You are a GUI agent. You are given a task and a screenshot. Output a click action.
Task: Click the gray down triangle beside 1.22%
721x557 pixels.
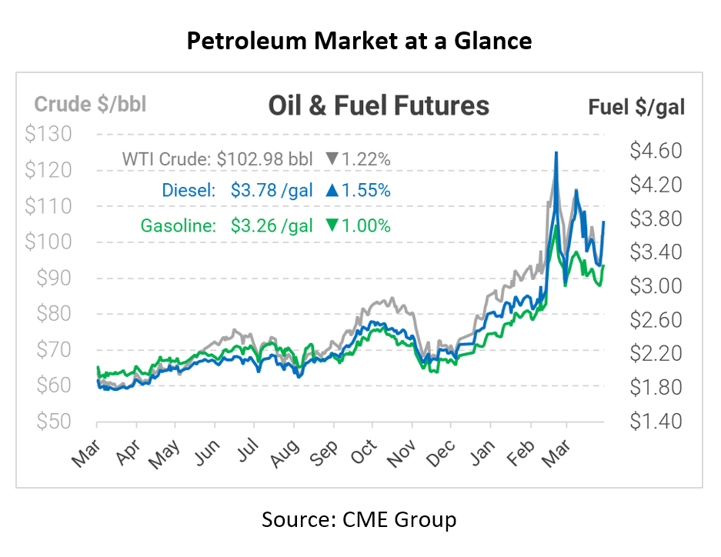(x=332, y=159)
